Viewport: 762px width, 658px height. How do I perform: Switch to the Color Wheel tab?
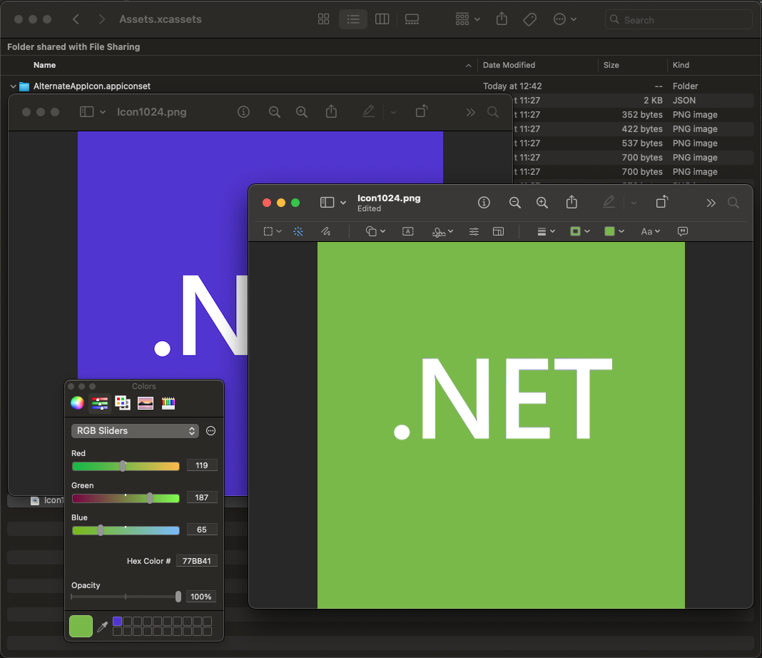(77, 403)
